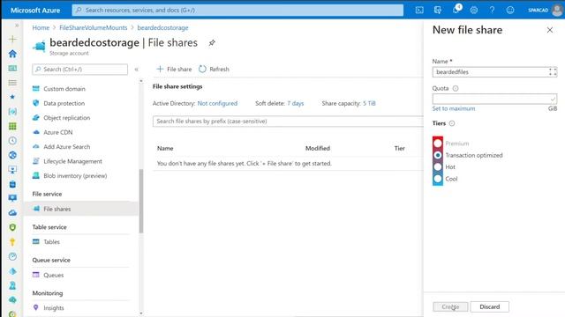Select the Hot tier radio button
The width and height of the screenshot is (565, 317).
pos(438,166)
